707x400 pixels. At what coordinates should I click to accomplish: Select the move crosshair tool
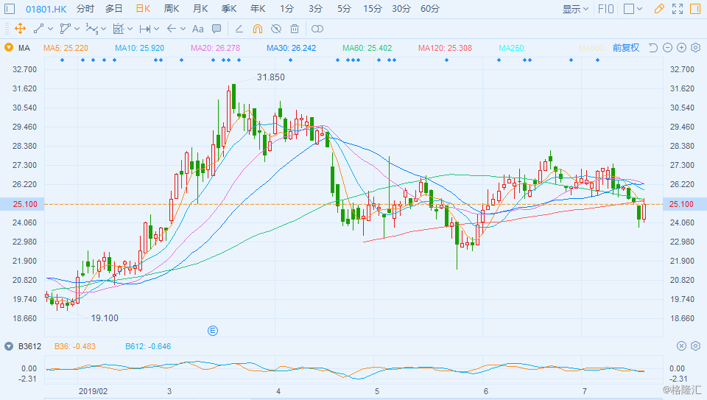[x=21, y=29]
